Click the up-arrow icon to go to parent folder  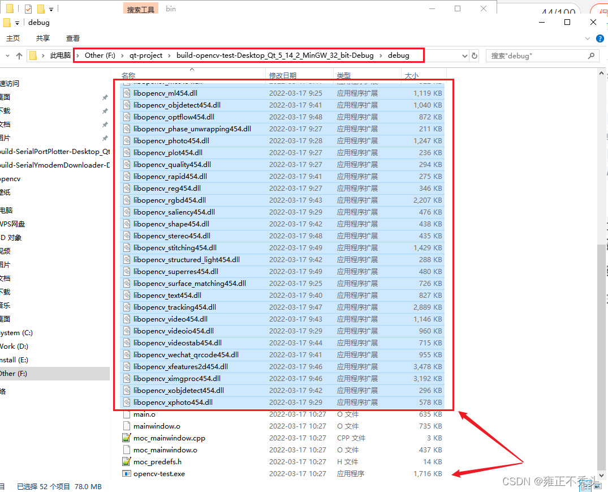pos(19,55)
